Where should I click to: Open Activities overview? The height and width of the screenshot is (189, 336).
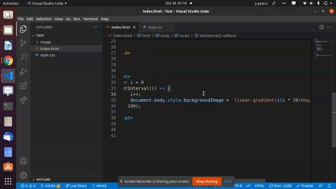click(10, 3)
